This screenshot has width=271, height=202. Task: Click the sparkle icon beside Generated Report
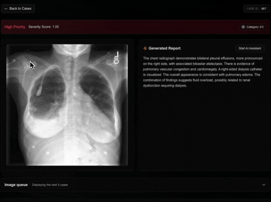pyautogui.click(x=145, y=48)
